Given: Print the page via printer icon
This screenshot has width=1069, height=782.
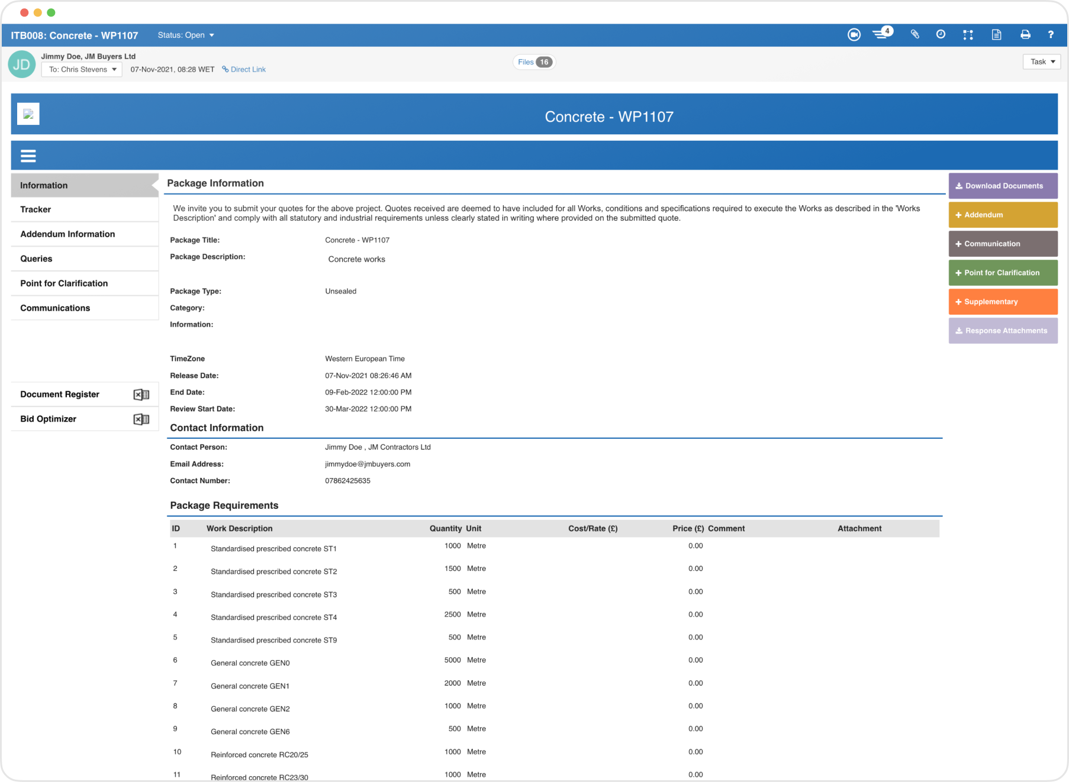Looking at the screenshot, I should [1026, 35].
